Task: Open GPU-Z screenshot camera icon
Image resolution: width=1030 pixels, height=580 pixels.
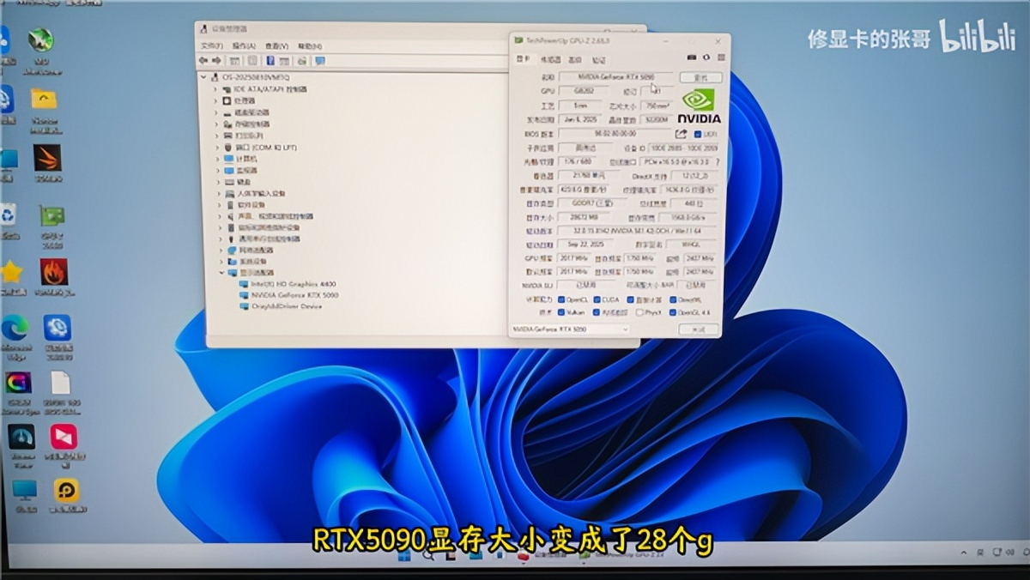Action: tap(692, 58)
